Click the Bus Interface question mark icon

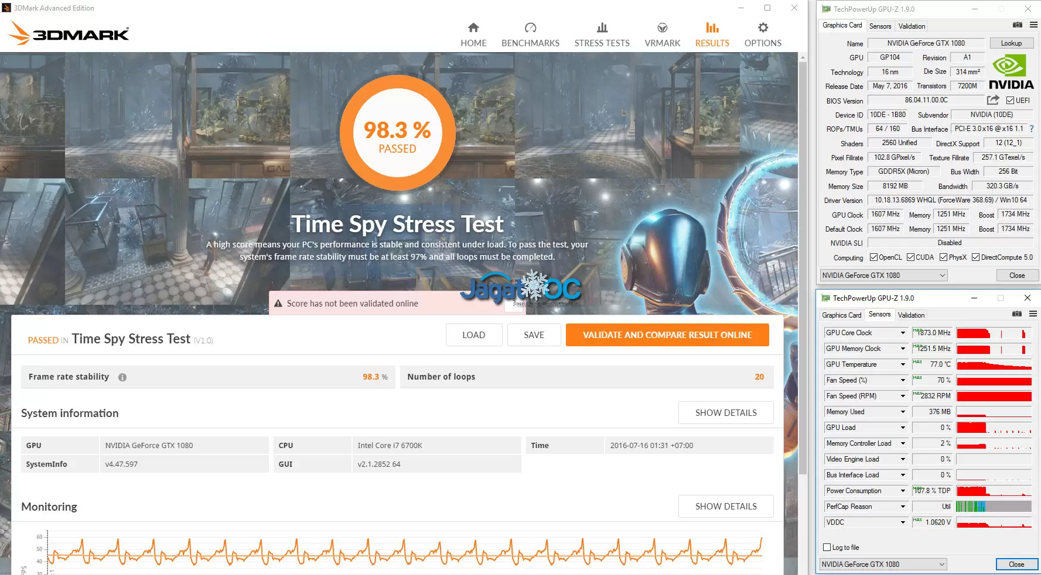pos(1032,129)
